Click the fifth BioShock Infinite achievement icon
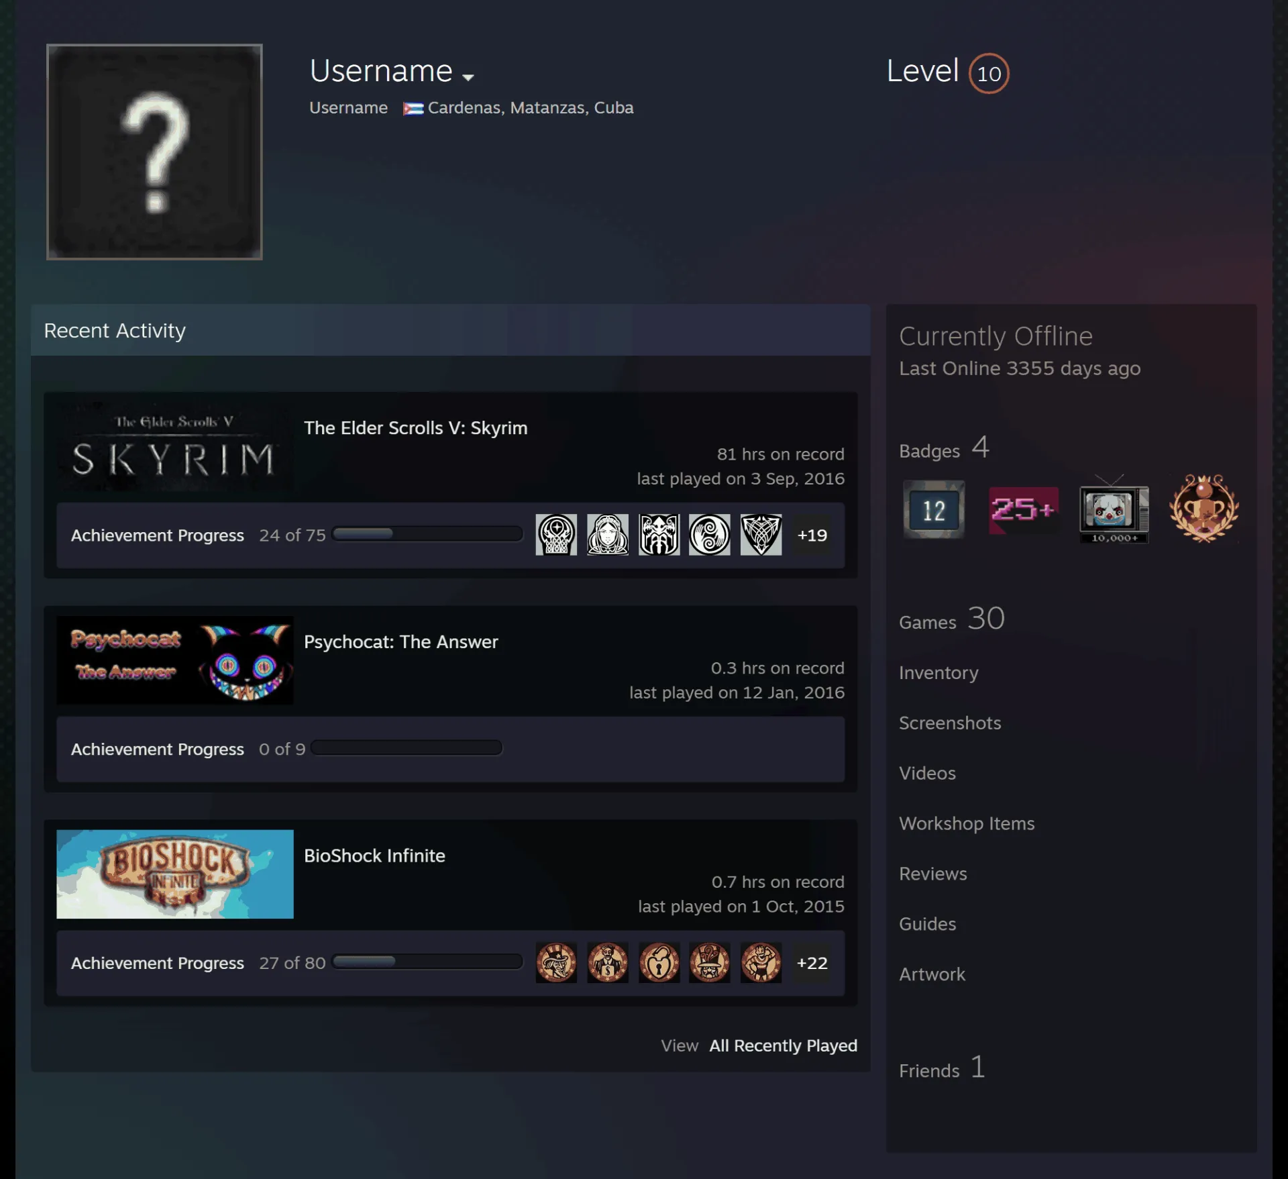The width and height of the screenshot is (1288, 1179). click(x=761, y=962)
